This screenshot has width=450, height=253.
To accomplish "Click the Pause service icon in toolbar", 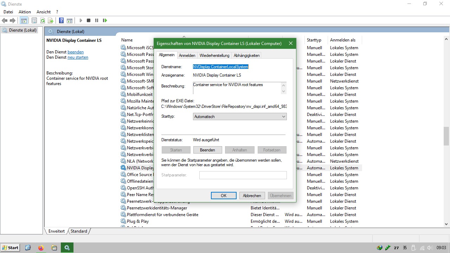I will pyautogui.click(x=97, y=21).
